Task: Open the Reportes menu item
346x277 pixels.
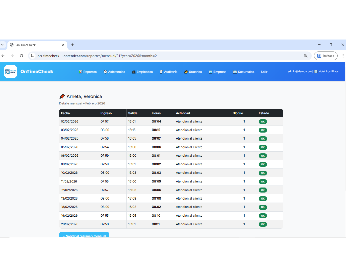Action: tap(88, 72)
